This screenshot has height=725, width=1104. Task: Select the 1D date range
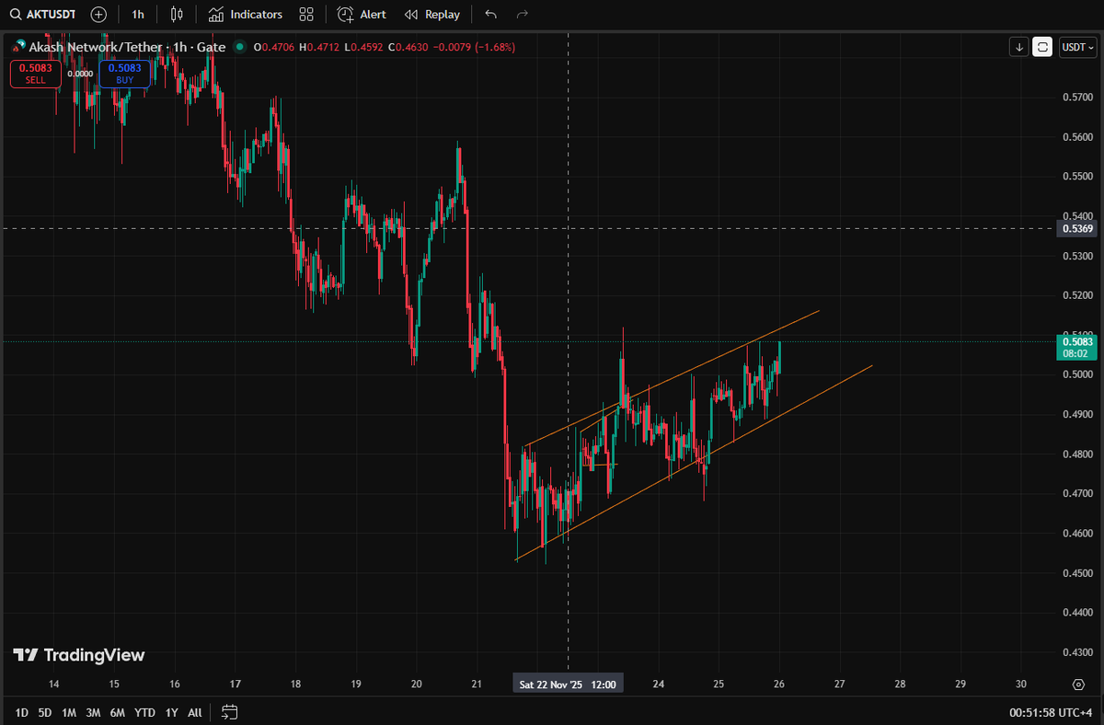pyautogui.click(x=21, y=712)
